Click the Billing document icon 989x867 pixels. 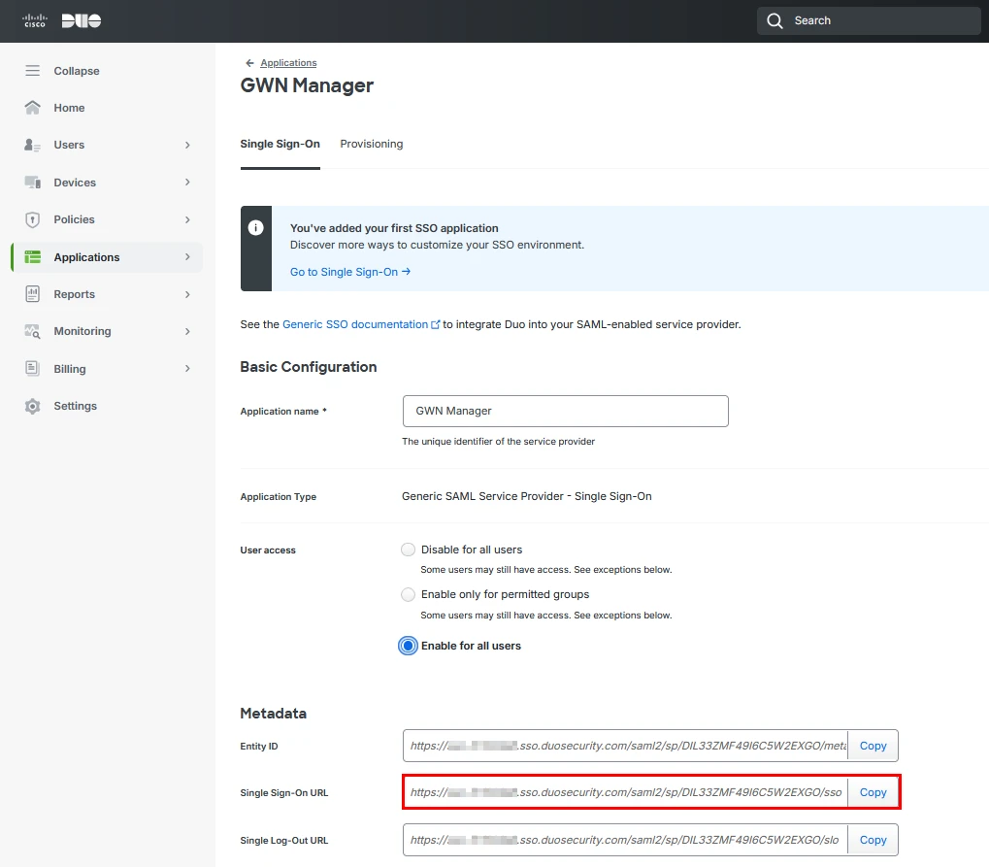coord(32,369)
